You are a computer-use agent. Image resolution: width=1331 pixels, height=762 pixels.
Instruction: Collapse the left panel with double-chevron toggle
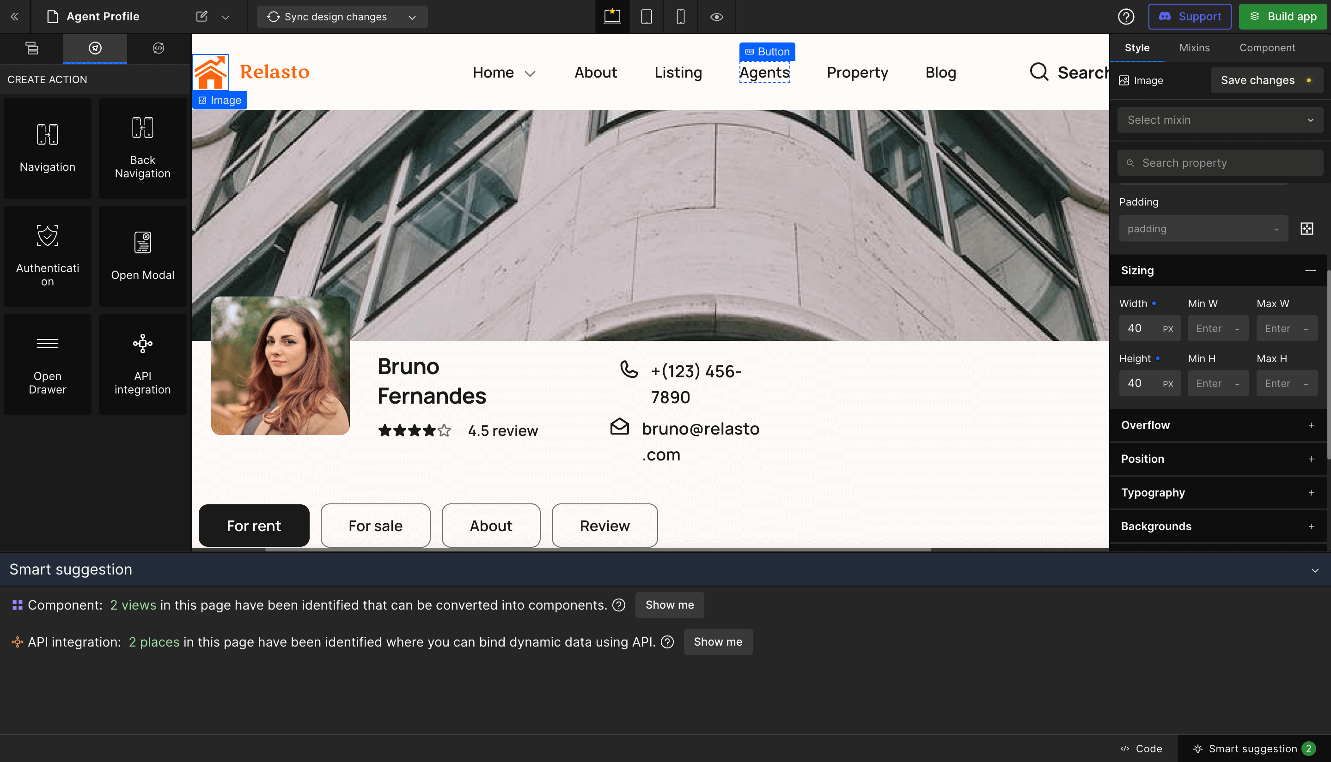14,16
